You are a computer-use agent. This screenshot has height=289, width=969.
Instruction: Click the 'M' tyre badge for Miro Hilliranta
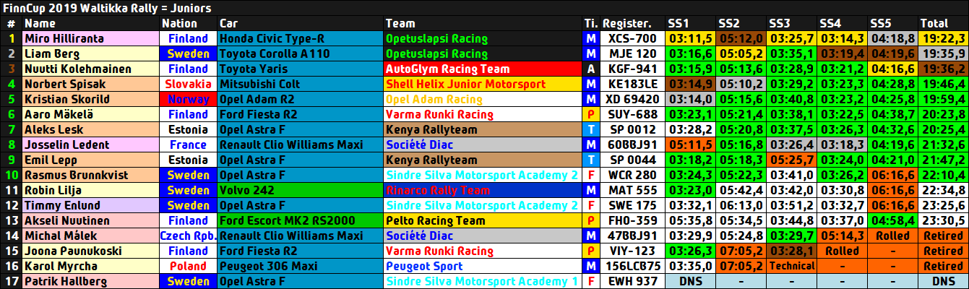tap(591, 39)
